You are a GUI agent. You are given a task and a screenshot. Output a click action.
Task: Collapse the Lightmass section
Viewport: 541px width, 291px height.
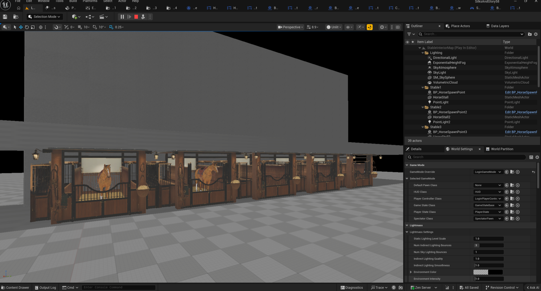click(x=407, y=225)
